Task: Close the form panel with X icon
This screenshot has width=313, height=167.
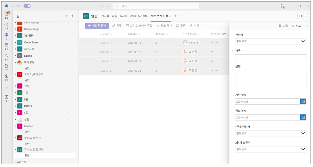Action: point(307,26)
